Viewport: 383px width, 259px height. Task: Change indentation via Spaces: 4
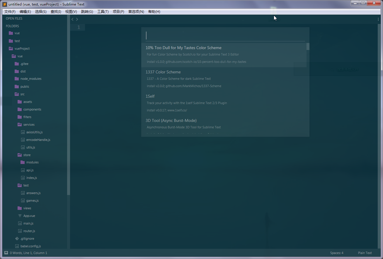click(x=337, y=253)
